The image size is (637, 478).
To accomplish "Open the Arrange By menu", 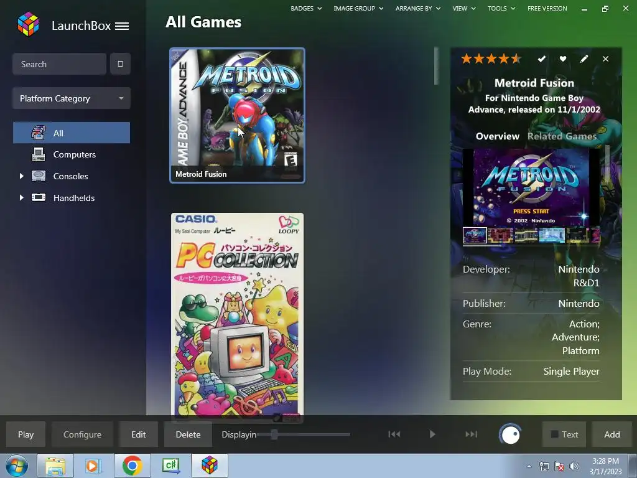I will pos(417,8).
